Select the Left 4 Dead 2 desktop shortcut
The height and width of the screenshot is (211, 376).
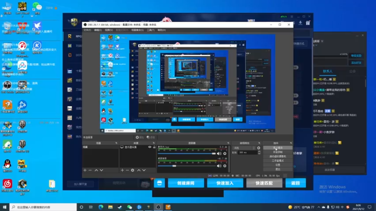[22, 9]
